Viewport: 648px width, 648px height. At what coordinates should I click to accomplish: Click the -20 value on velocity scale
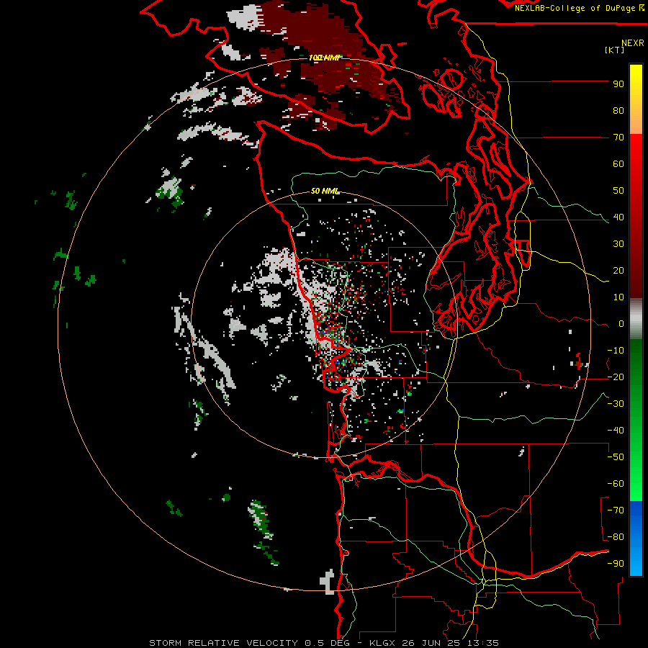[616, 377]
